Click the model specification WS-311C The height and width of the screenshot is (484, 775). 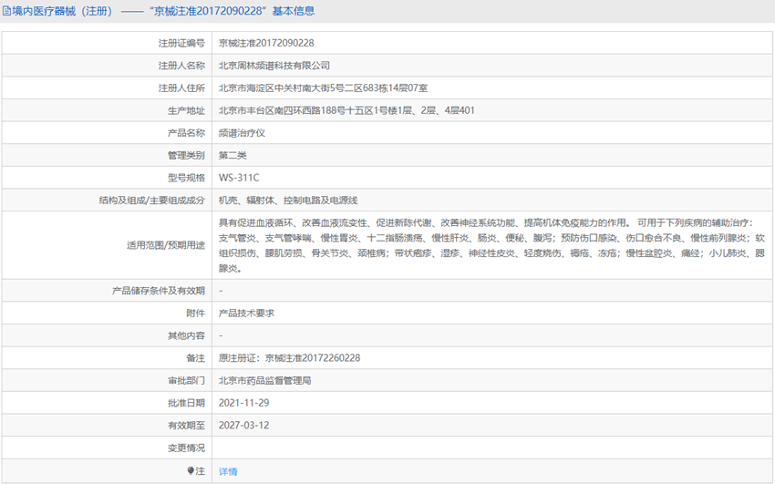point(239,178)
